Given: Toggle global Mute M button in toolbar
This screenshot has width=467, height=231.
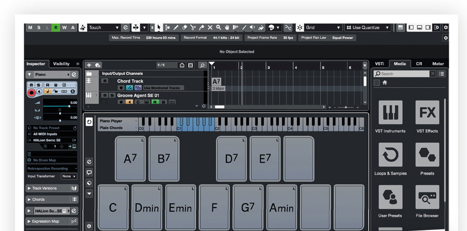Looking at the screenshot, I should click(x=30, y=27).
